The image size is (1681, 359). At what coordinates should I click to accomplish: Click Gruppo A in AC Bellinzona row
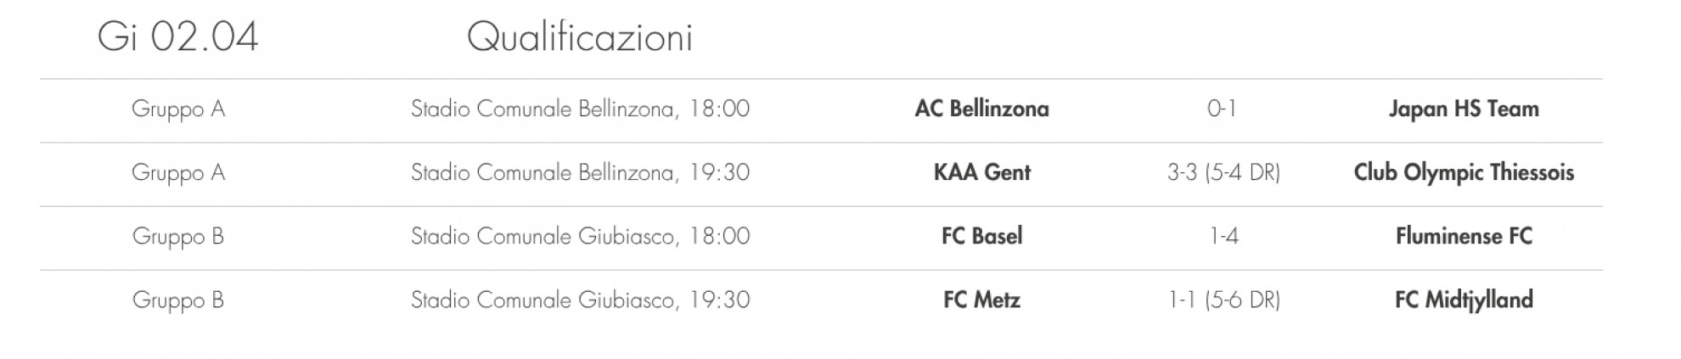point(178,109)
